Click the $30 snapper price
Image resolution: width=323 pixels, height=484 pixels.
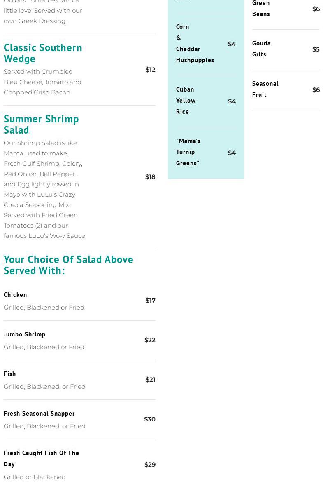coord(150,419)
